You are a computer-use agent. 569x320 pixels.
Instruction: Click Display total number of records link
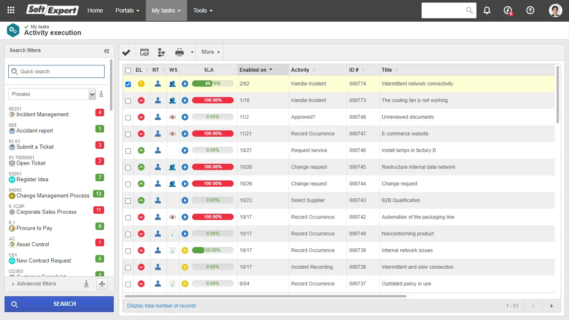(x=162, y=306)
